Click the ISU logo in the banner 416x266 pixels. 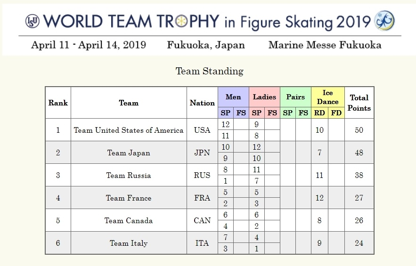(33, 20)
